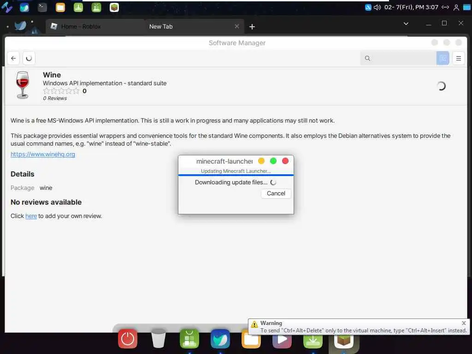Screen dimensions: 472x354
Task: Click the yellow warning triangle icon
Action: coord(254,324)
